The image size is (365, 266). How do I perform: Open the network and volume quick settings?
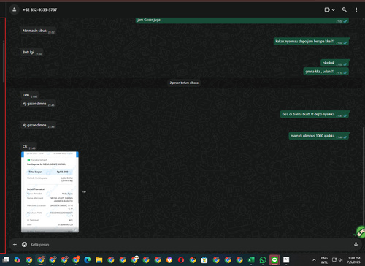(x=337, y=260)
